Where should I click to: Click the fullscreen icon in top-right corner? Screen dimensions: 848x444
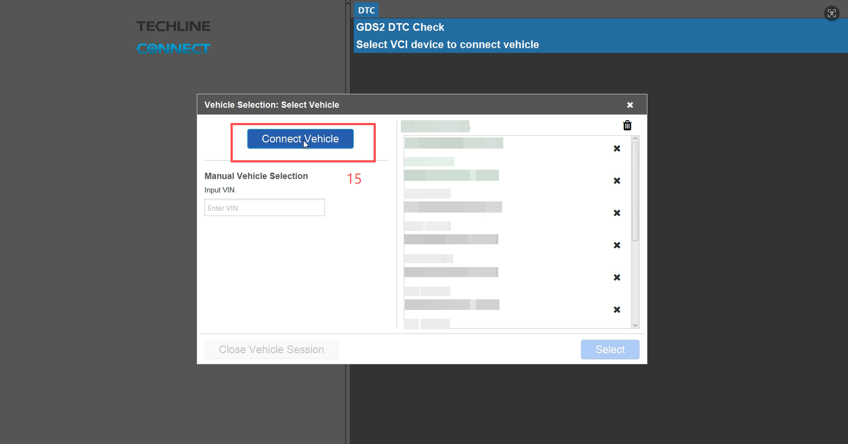tap(831, 14)
